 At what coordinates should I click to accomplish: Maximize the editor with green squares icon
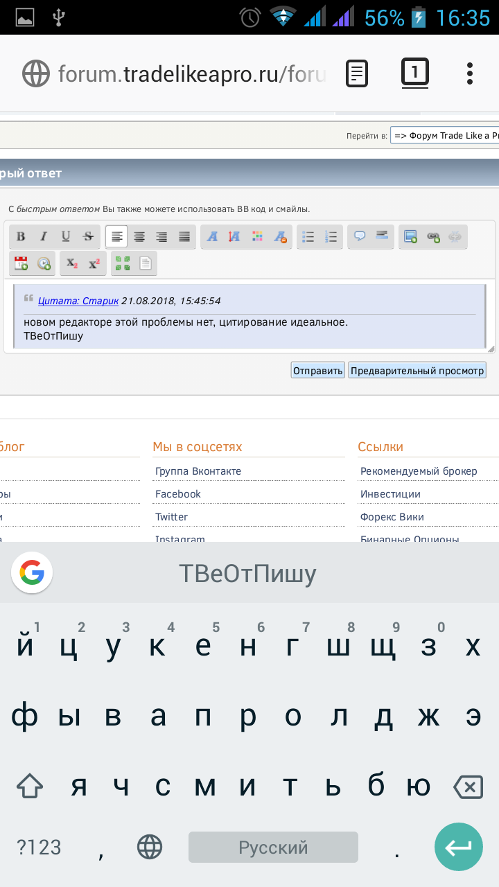coord(123,263)
